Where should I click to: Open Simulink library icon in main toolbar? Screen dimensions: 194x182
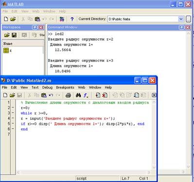(x=62, y=19)
